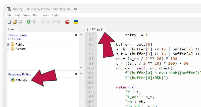Stop the backend with red STOP icon

pos(67,22)
